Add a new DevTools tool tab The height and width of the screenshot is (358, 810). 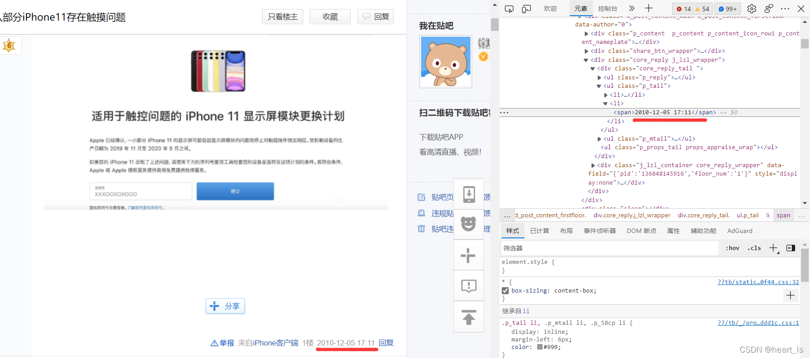point(648,9)
